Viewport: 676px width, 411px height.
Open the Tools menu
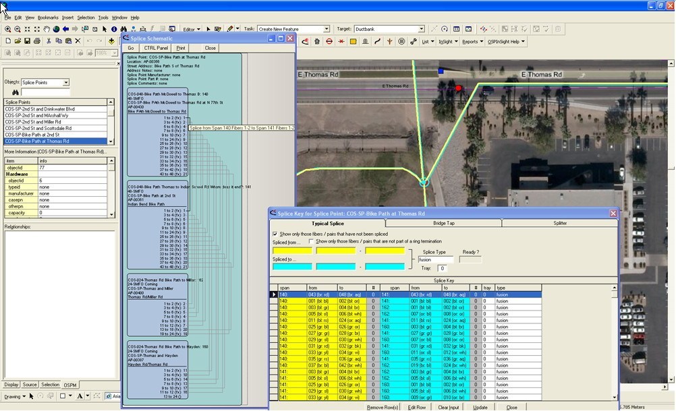[103, 18]
